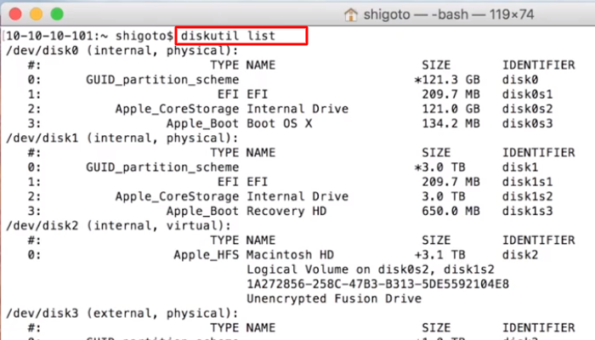Click the 'disk1s3' identifier
This screenshot has width=595, height=340.
point(528,210)
